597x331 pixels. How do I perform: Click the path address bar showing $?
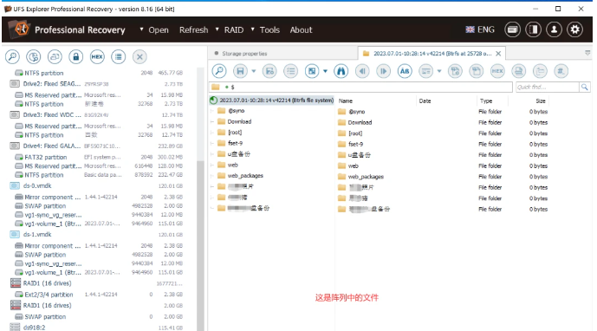[x=360, y=88]
